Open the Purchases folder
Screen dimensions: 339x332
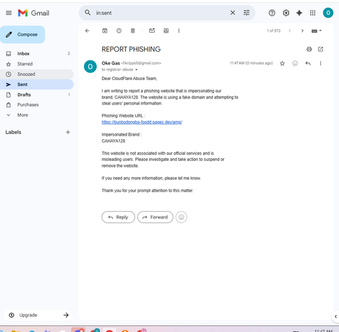37,105
